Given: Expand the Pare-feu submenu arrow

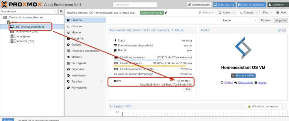Looking at the screenshot, I should (101, 82).
